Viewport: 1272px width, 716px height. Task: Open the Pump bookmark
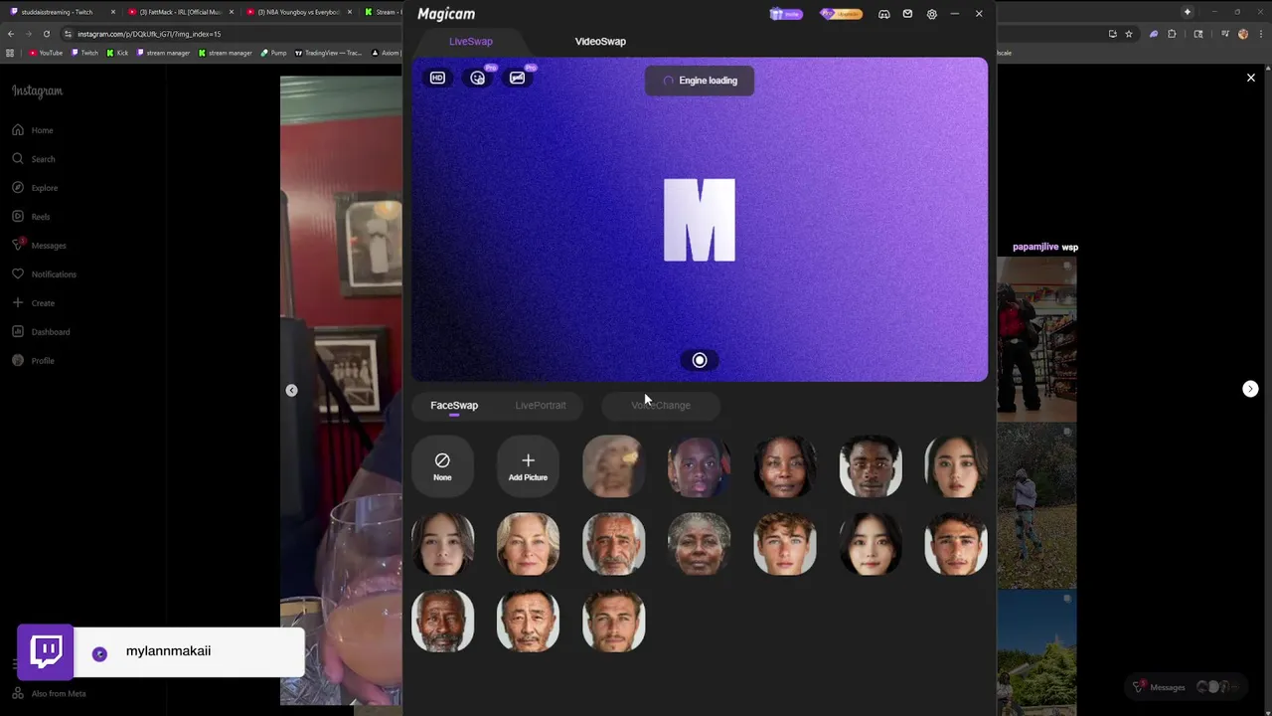[x=274, y=53]
